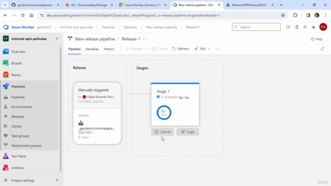Open Environments in the sidebar
Image resolution: width=331 pixels, height=186 pixels.
[x=22, y=107]
